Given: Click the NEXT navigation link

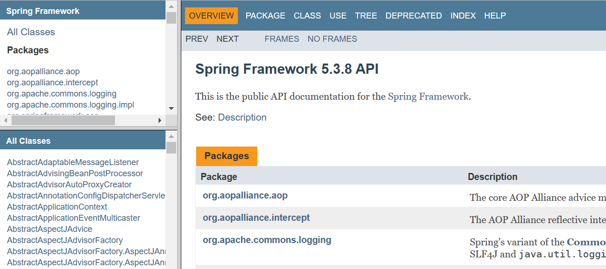Looking at the screenshot, I should click(x=228, y=39).
